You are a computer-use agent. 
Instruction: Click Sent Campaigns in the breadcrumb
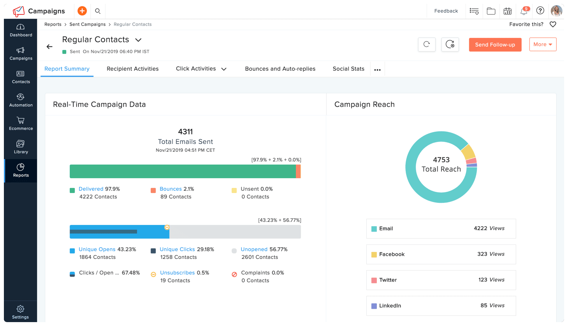pyautogui.click(x=88, y=24)
